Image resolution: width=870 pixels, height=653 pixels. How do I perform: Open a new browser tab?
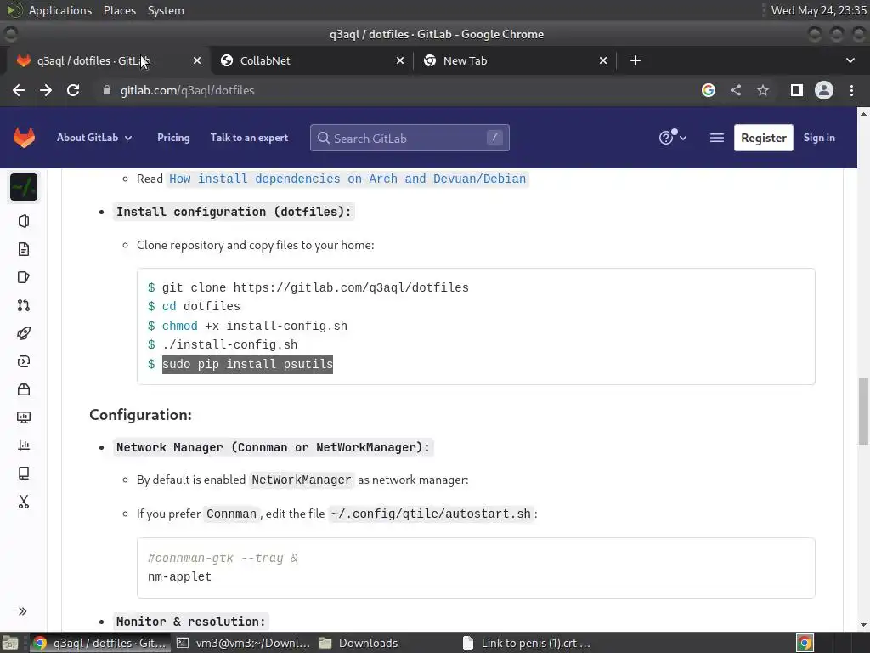point(636,60)
